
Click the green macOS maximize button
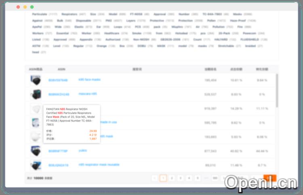(x=32, y=7)
